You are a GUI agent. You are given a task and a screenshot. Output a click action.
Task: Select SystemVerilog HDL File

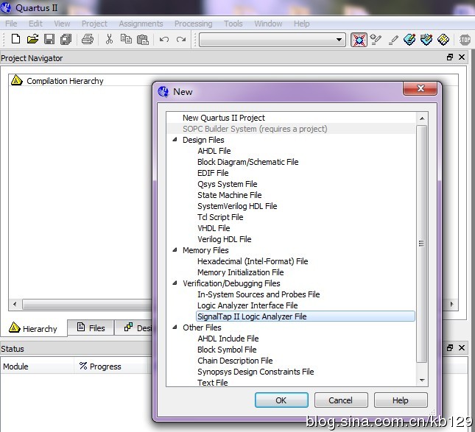237,206
